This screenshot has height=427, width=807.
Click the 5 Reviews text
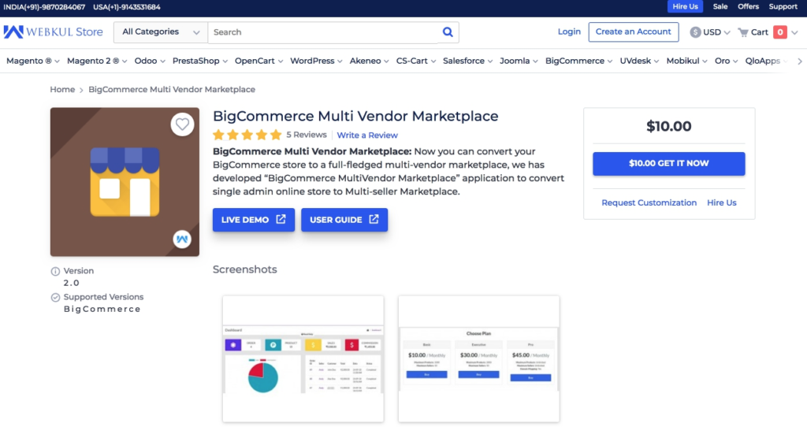(x=307, y=135)
